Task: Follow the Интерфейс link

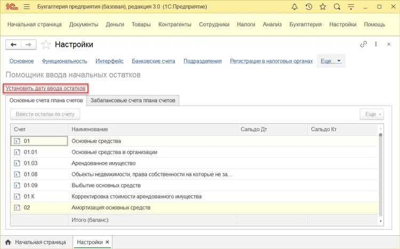Action: click(x=109, y=61)
